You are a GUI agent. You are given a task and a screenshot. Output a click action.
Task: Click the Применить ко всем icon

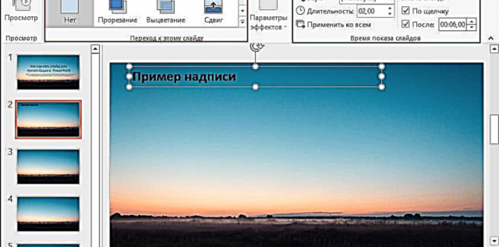tap(300, 25)
